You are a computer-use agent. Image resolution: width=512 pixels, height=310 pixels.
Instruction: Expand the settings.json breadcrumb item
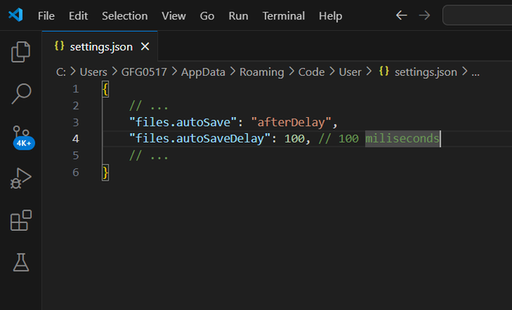[x=426, y=71]
